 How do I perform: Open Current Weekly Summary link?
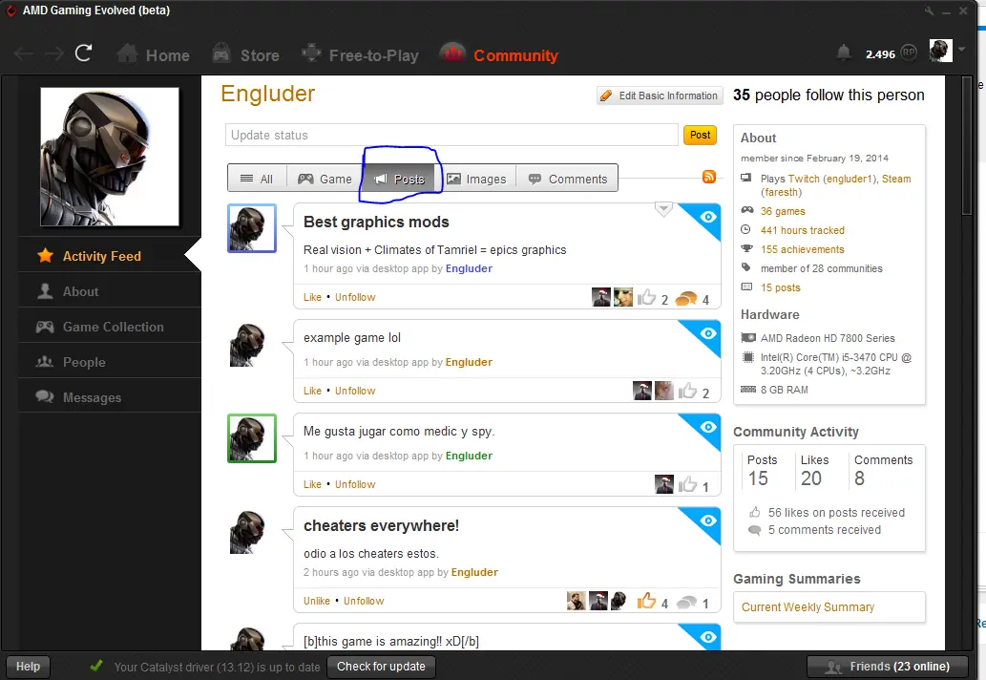point(808,607)
